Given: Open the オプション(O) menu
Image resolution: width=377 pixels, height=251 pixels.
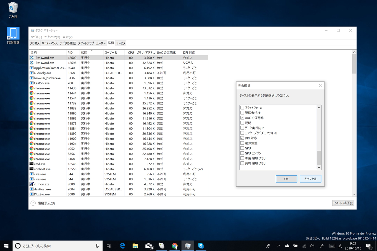Looking at the screenshot, I should click(x=52, y=37).
